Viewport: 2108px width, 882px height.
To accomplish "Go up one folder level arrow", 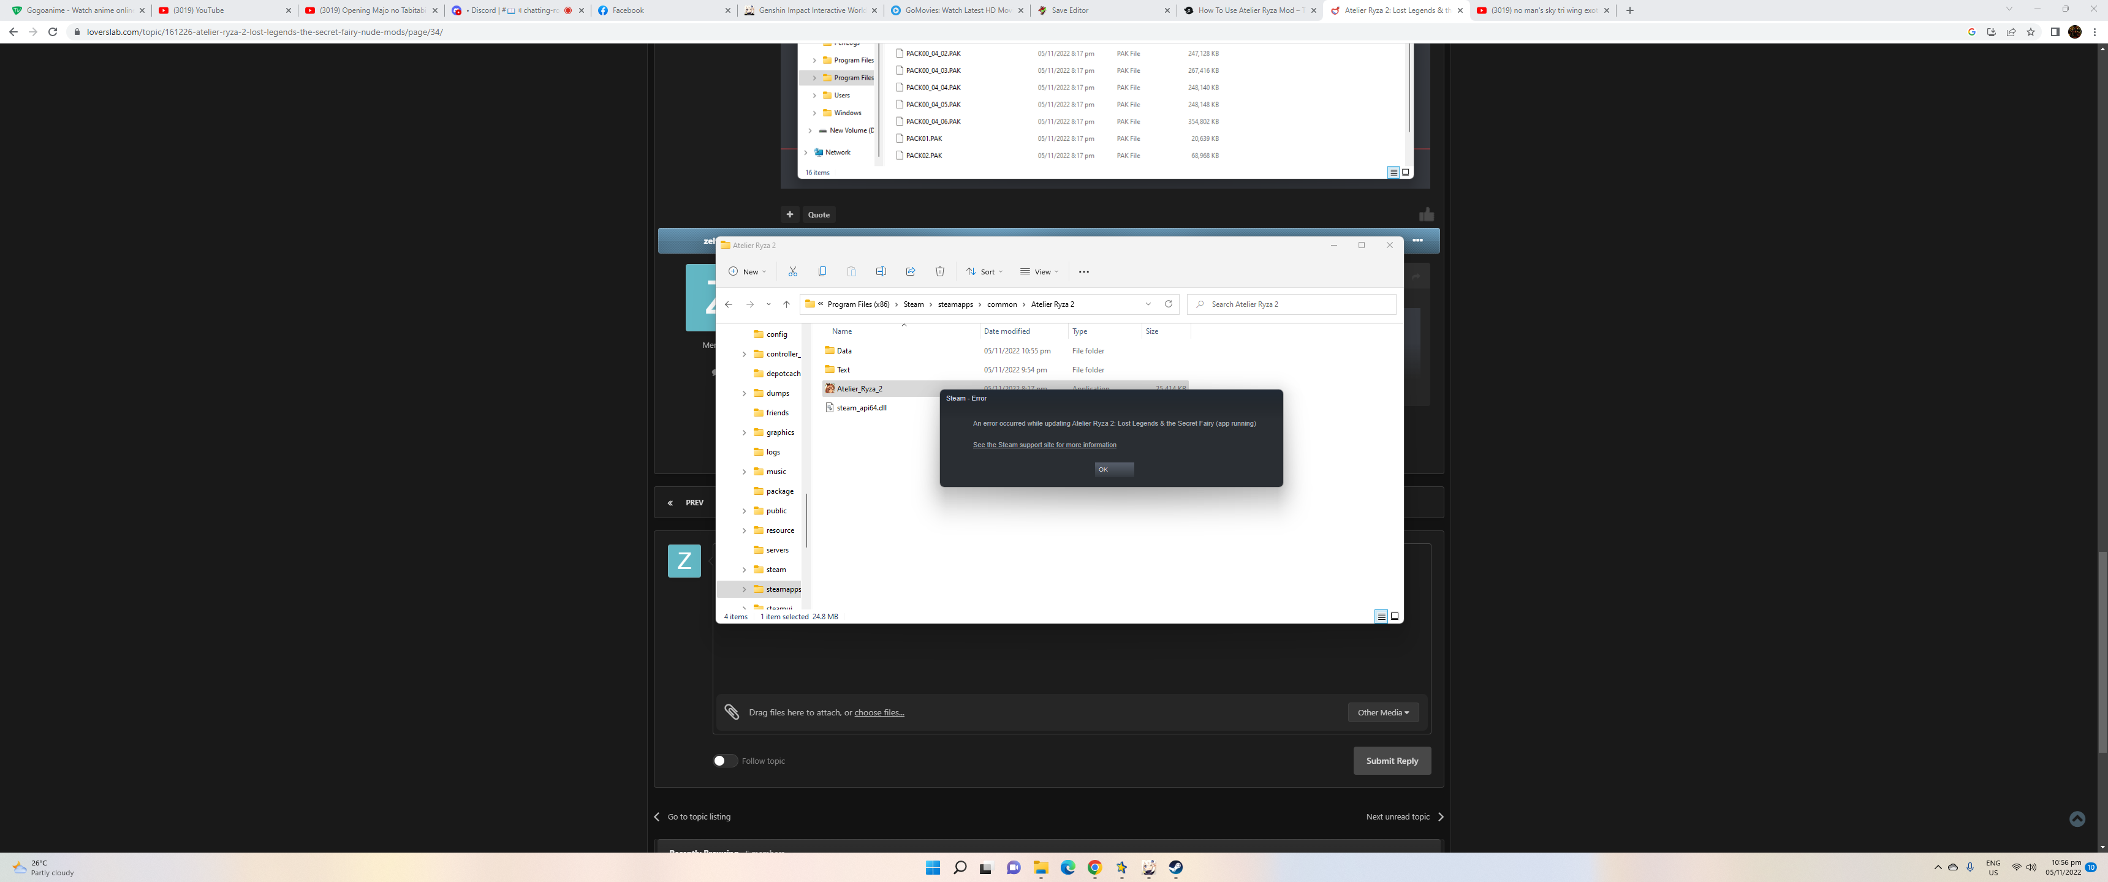I will [x=786, y=304].
